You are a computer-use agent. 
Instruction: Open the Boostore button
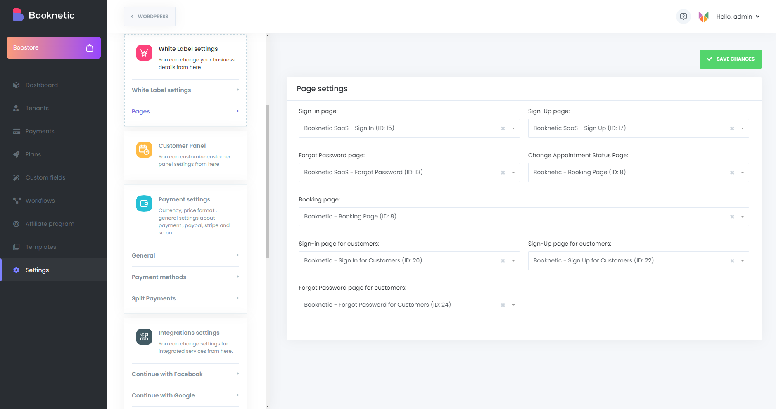54,48
